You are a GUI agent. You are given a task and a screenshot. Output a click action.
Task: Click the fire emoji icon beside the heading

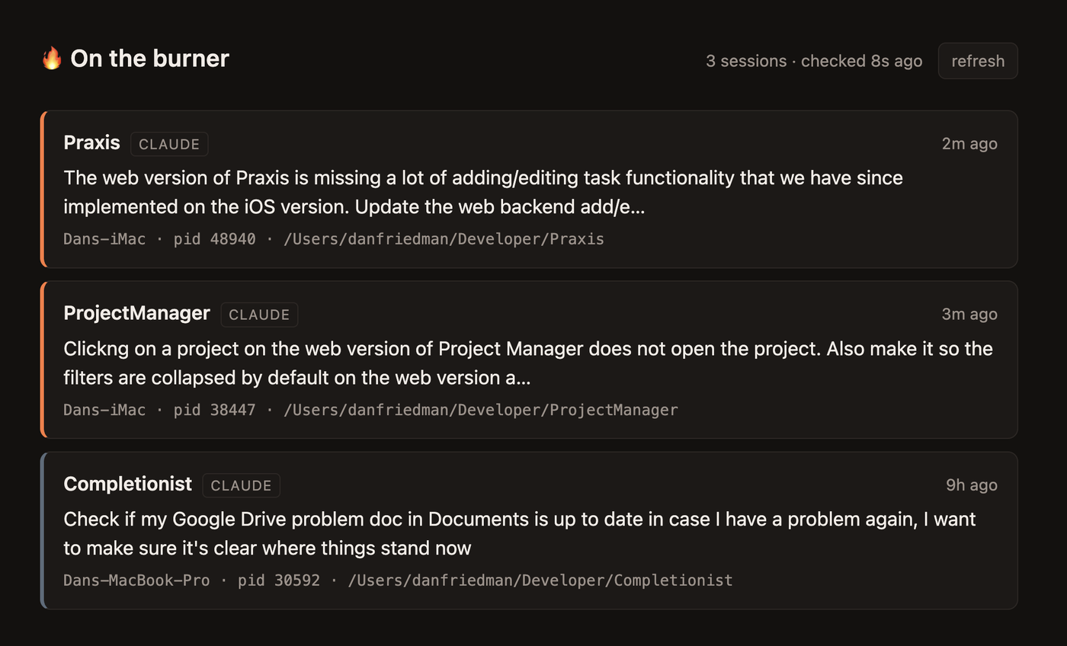coord(52,59)
